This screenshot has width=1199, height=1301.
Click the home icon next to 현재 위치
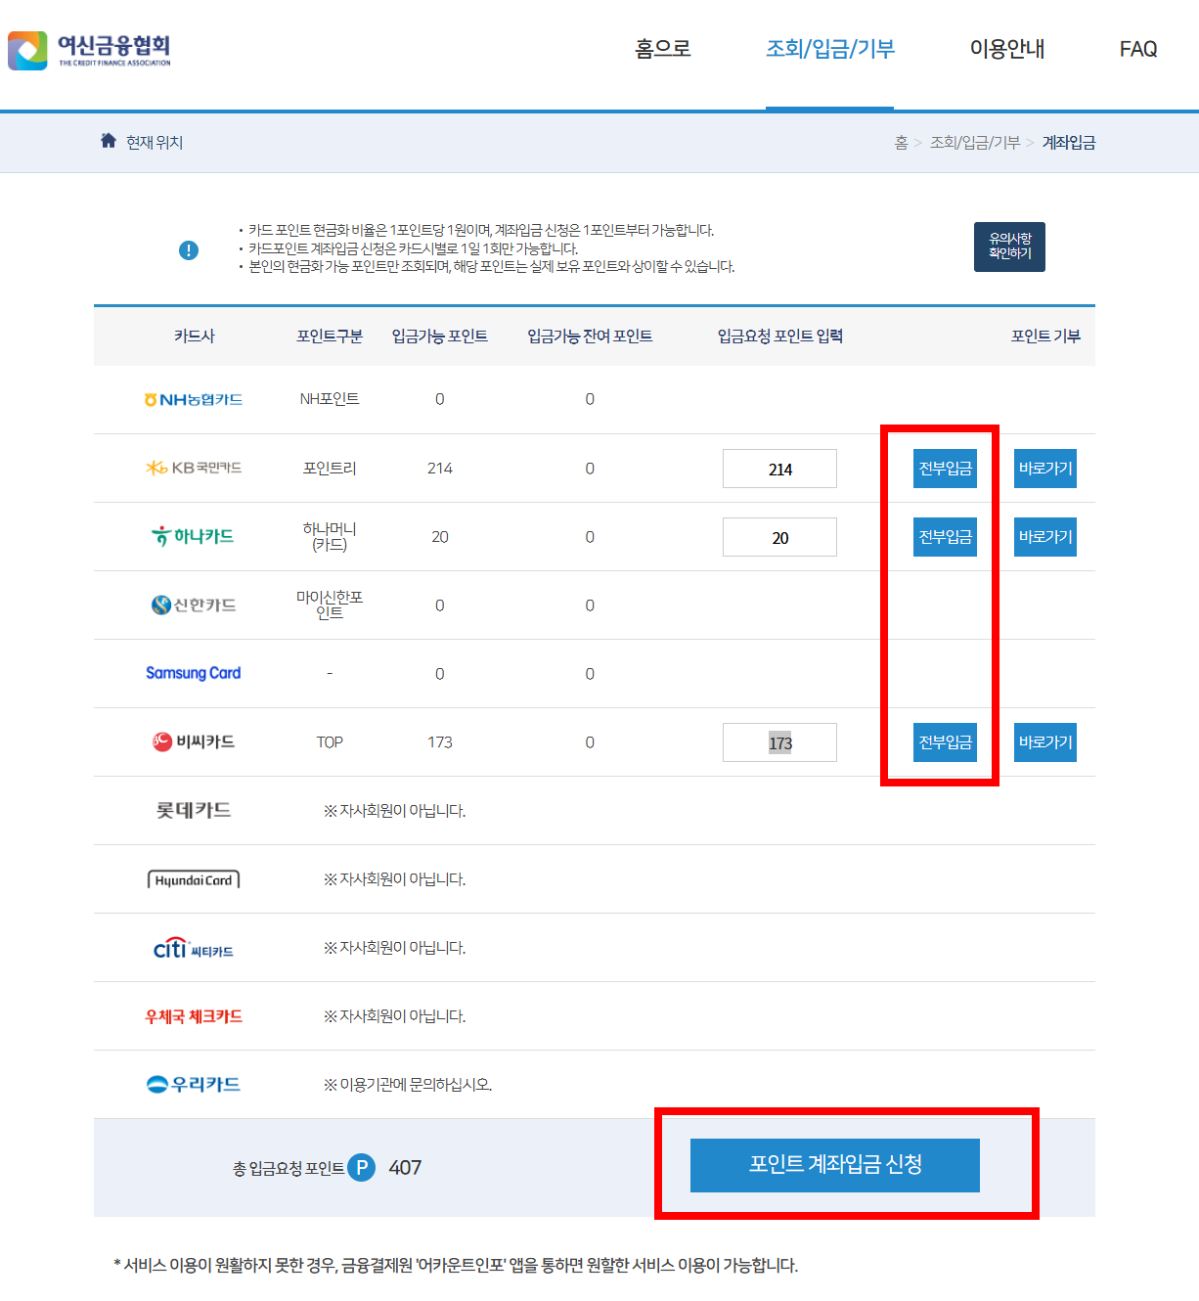pos(109,141)
